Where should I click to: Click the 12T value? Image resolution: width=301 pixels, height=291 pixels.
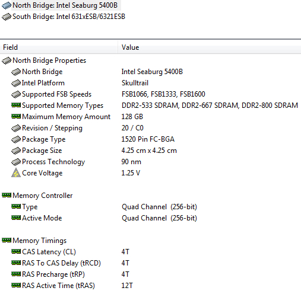pos(127,286)
